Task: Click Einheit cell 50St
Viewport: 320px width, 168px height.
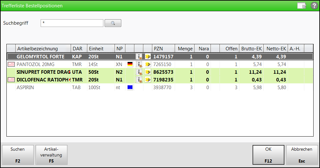Action: click(93, 72)
